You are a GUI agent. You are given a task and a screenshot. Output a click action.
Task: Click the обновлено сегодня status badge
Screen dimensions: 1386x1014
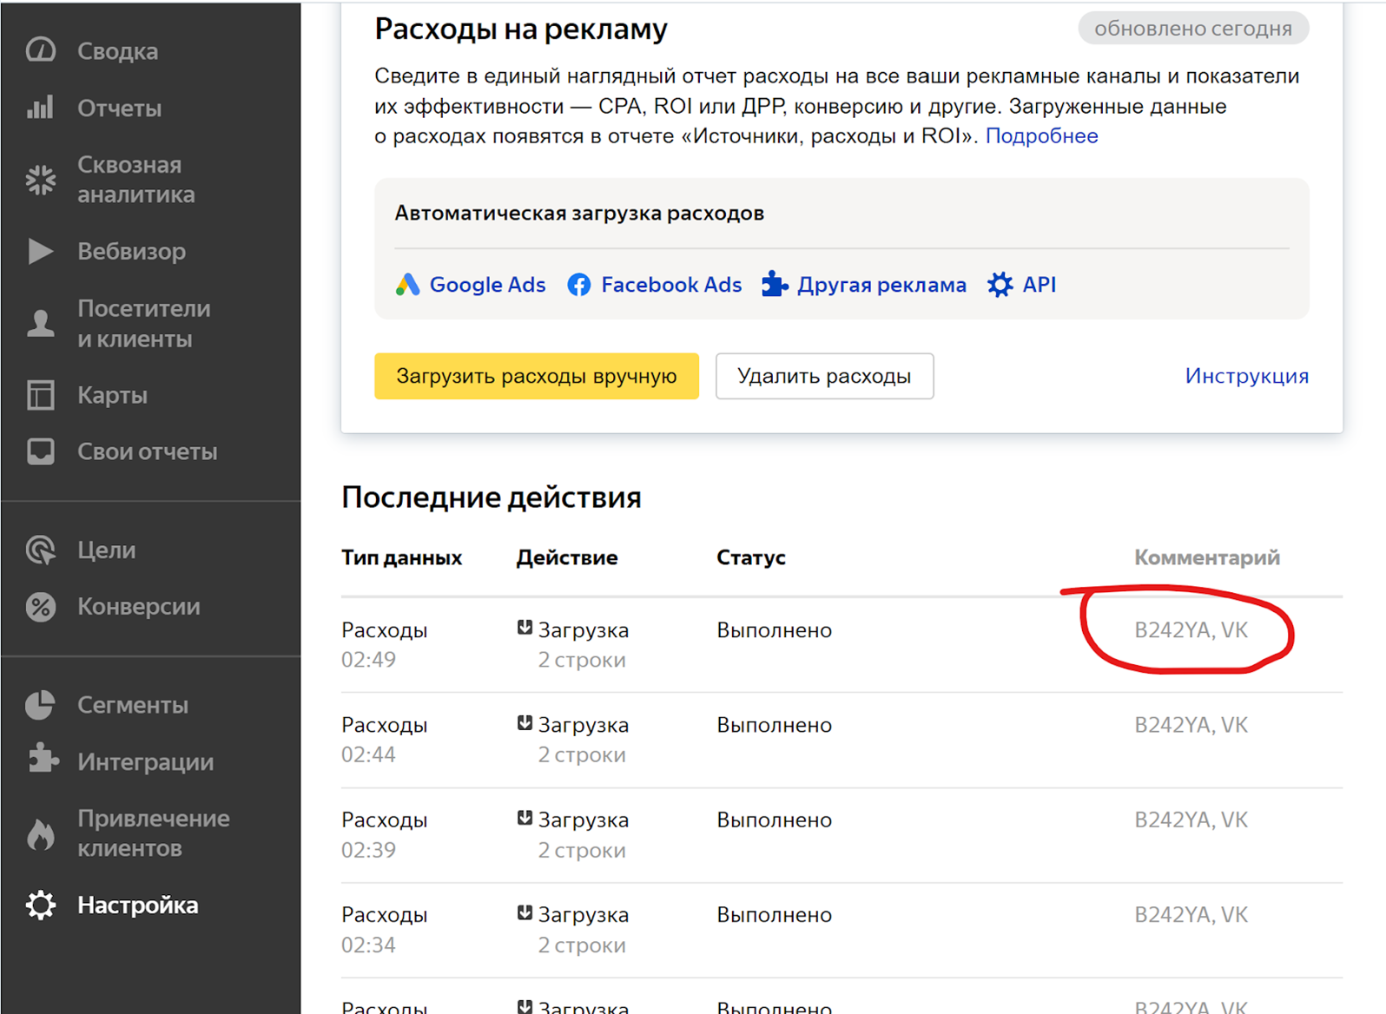pyautogui.click(x=1193, y=29)
